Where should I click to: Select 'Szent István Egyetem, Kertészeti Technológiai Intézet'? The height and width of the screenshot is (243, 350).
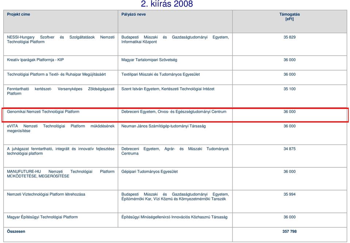[x=168, y=89]
